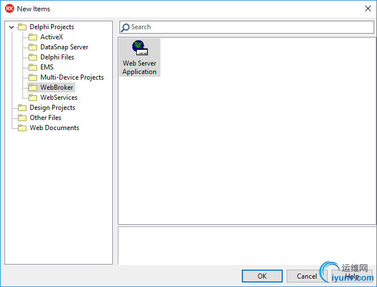Open the DataSnap Server category
The height and width of the screenshot is (287, 377).
[64, 47]
